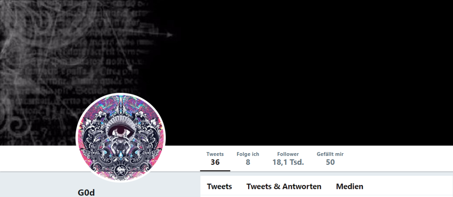Switch to Tweets & Antworten tab

[x=284, y=186]
